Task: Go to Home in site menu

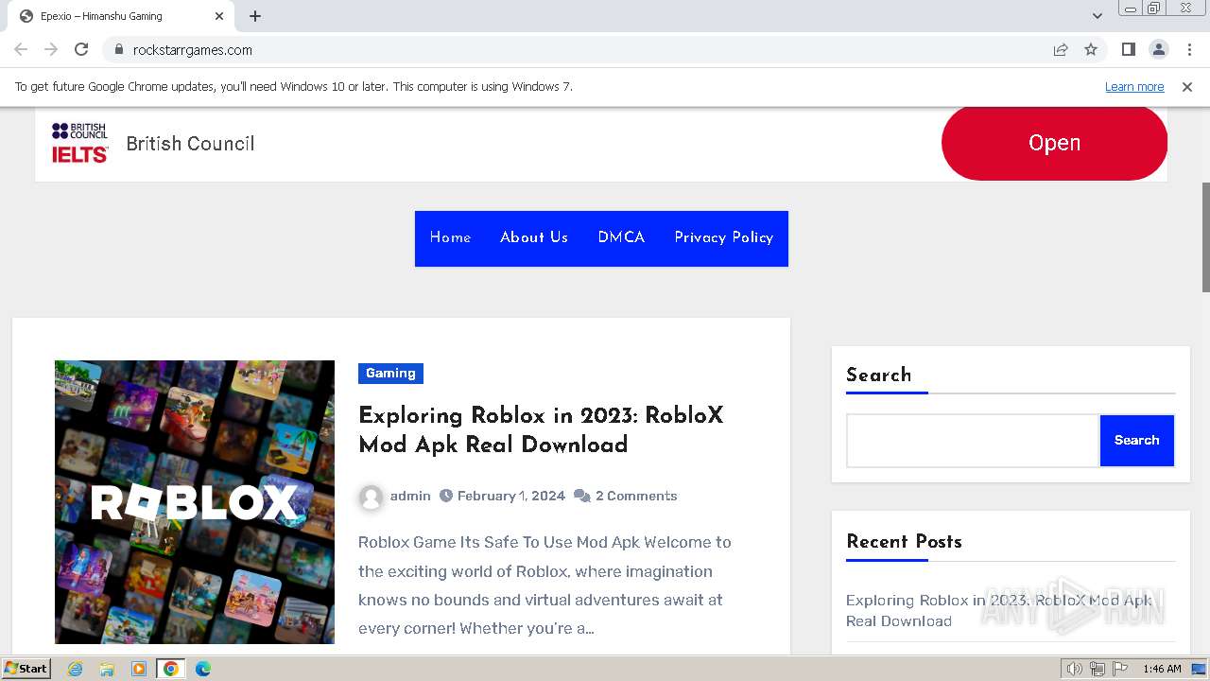Action: tap(450, 237)
